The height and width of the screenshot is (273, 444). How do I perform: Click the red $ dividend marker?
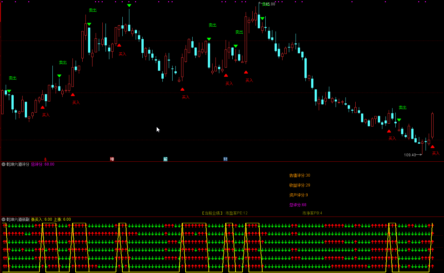pyautogui.click(x=45, y=159)
